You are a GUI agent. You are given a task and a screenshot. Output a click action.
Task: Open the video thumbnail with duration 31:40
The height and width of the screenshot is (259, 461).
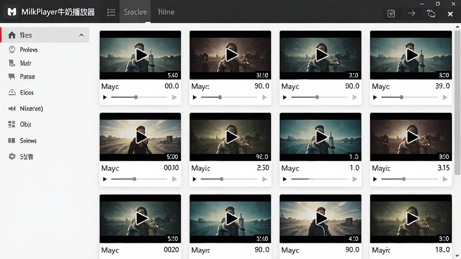pos(230,55)
